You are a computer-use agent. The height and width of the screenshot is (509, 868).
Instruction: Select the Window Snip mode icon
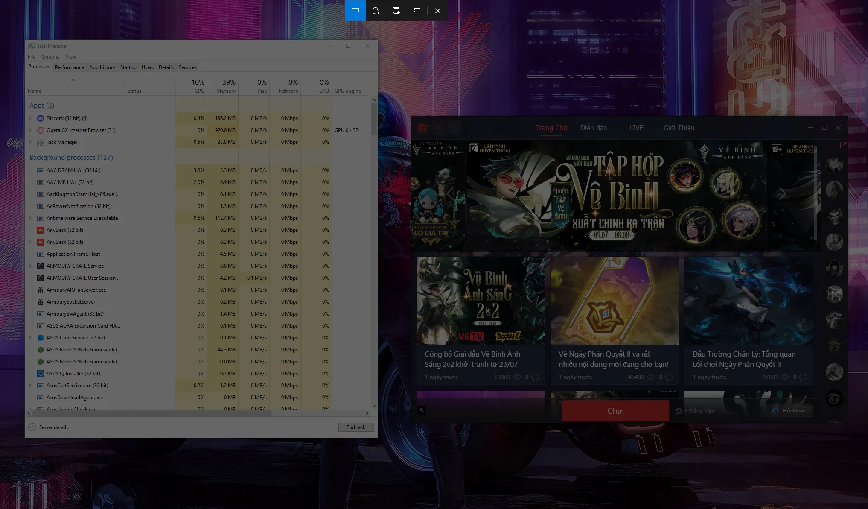tap(396, 11)
